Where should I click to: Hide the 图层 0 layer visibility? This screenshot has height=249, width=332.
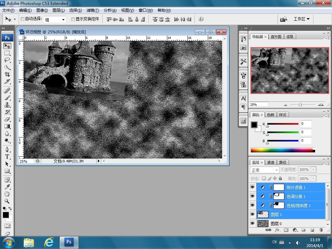[252, 223]
